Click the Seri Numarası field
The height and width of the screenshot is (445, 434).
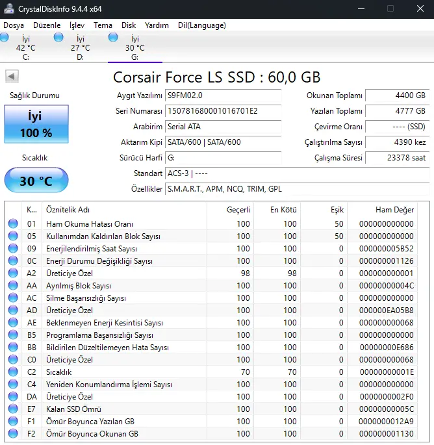tap(223, 111)
